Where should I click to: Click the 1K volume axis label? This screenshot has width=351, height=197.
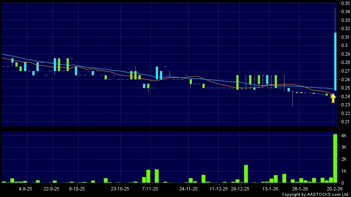(343, 171)
